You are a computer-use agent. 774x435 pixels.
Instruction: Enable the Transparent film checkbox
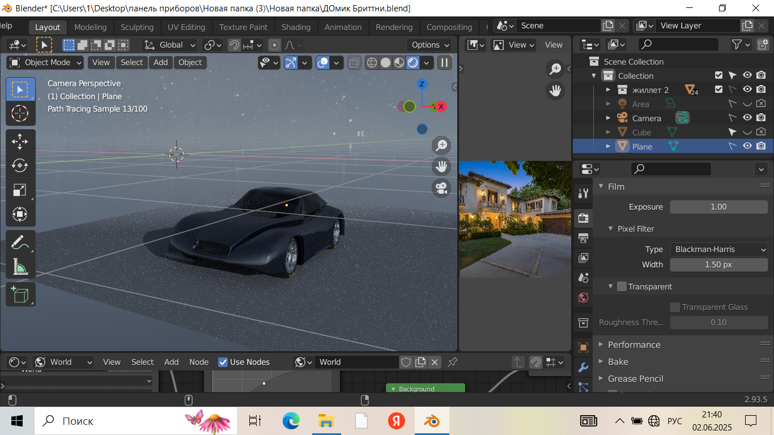tap(622, 287)
